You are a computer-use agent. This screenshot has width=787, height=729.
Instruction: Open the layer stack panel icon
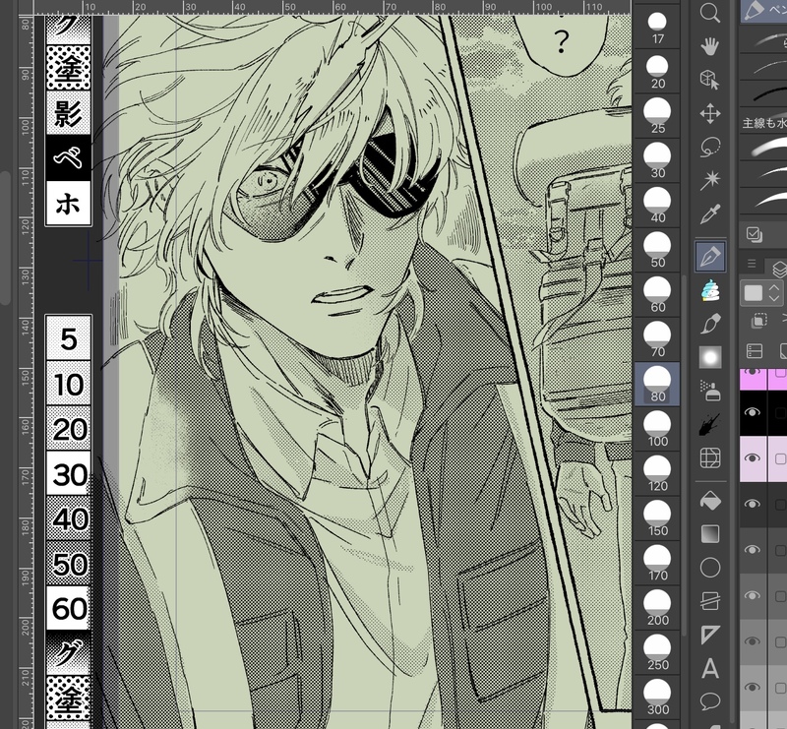coord(779,270)
